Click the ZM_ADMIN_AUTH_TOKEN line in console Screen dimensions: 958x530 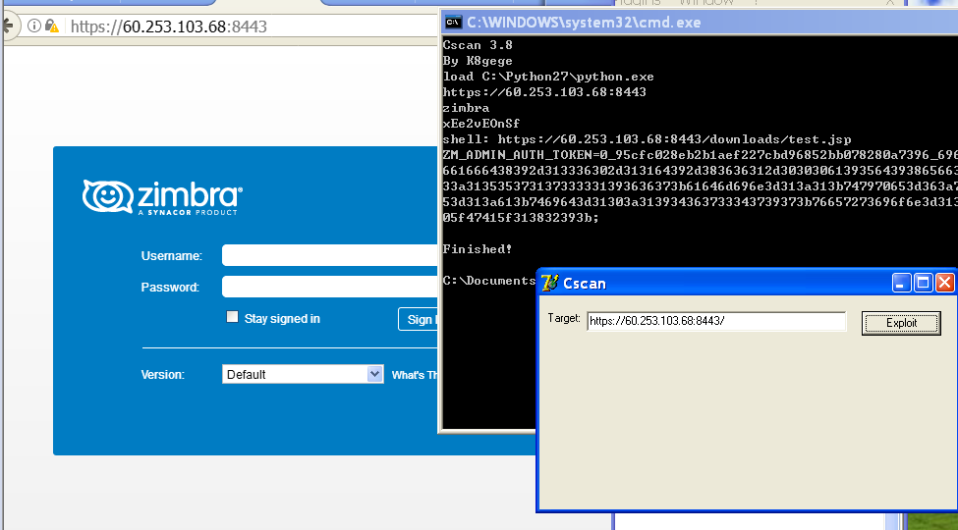pos(701,155)
